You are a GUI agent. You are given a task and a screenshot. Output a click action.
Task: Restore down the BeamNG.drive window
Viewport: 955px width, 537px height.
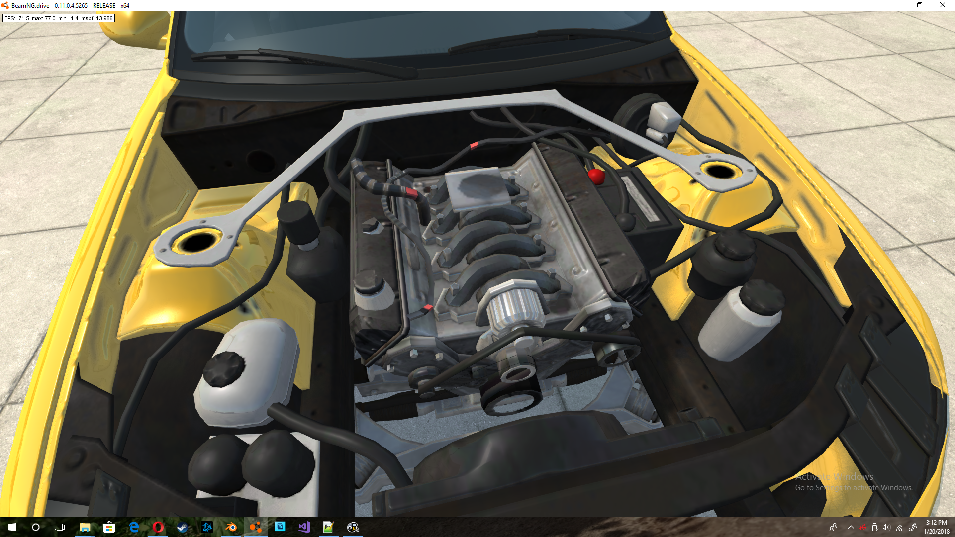pyautogui.click(x=920, y=5)
